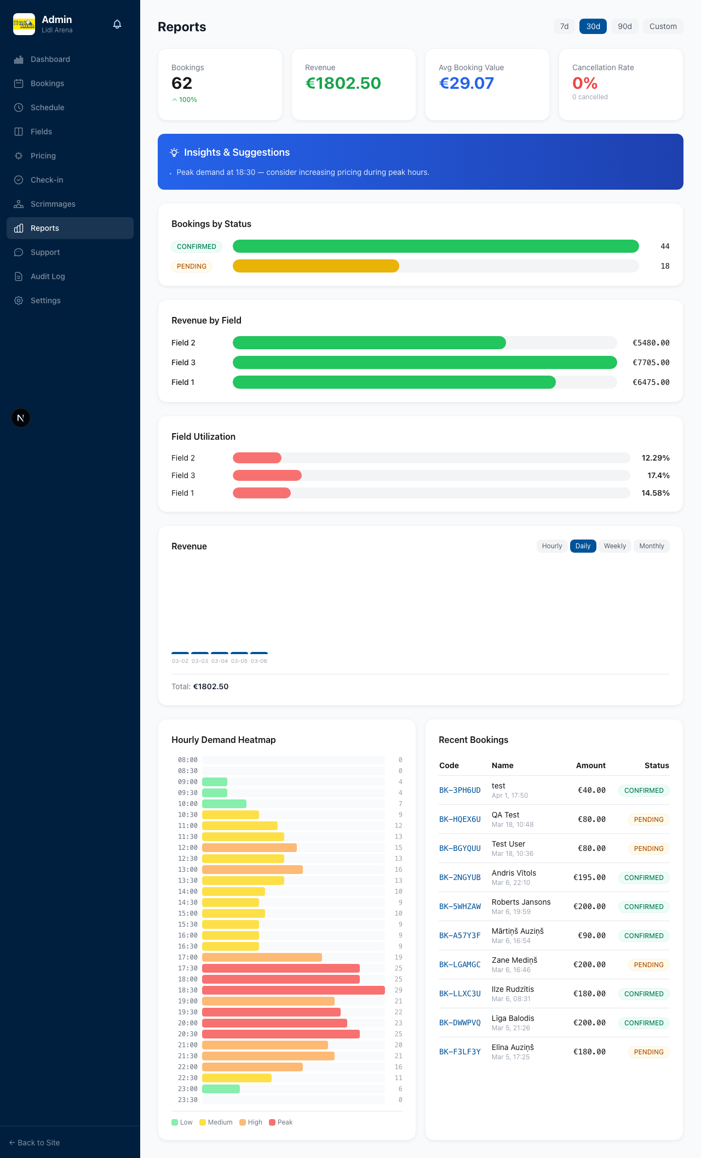Viewport: 701px width, 1158px height.
Task: Click the 18:30 peak heatmap bar
Action: coord(293,990)
